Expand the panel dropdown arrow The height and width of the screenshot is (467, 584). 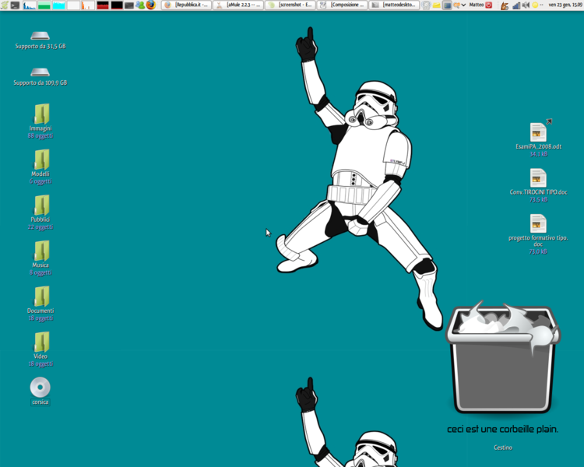pyautogui.click(x=464, y=5)
